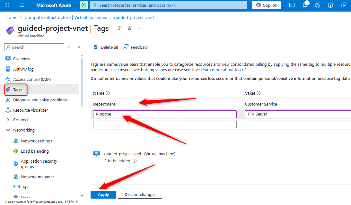Click the Department tag name
Image resolution: width=351 pixels, height=205 pixels.
point(104,104)
